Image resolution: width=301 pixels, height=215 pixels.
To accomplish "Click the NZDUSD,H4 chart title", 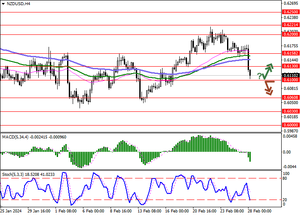I will pos(18,3).
